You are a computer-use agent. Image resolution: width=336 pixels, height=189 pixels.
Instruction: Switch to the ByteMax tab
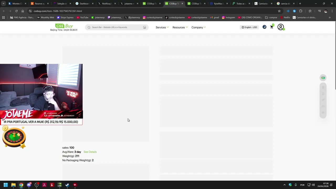(x=218, y=4)
